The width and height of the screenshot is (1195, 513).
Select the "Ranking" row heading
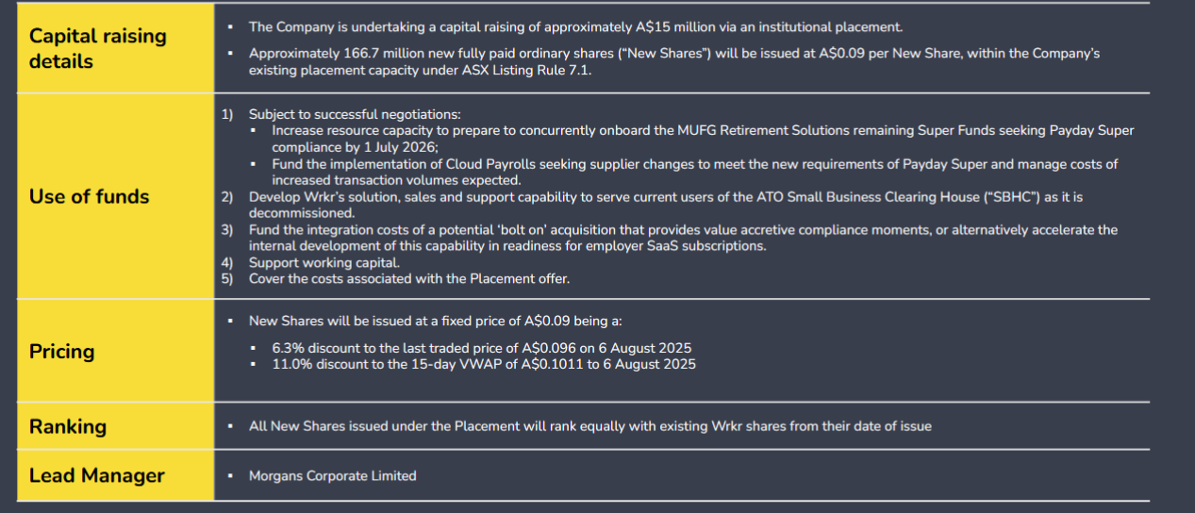(x=67, y=426)
